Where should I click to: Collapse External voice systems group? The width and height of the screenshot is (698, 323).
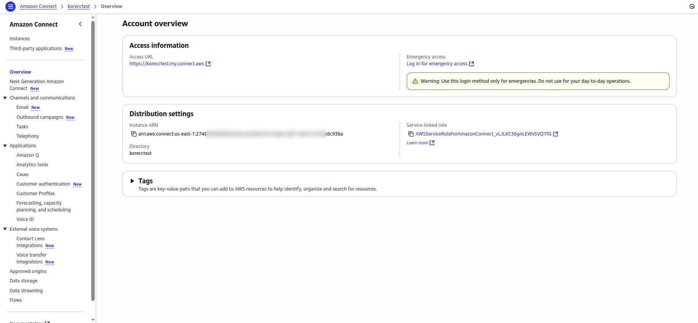click(5, 229)
